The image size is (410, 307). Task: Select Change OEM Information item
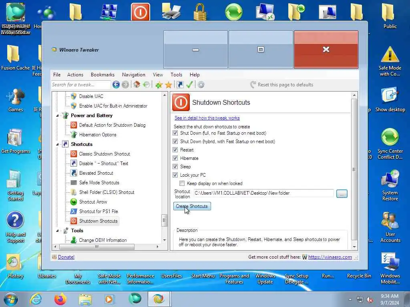[103, 240]
